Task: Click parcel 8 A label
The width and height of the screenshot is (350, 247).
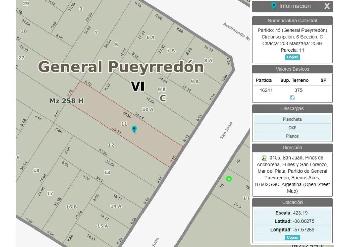Action: coord(208,61)
